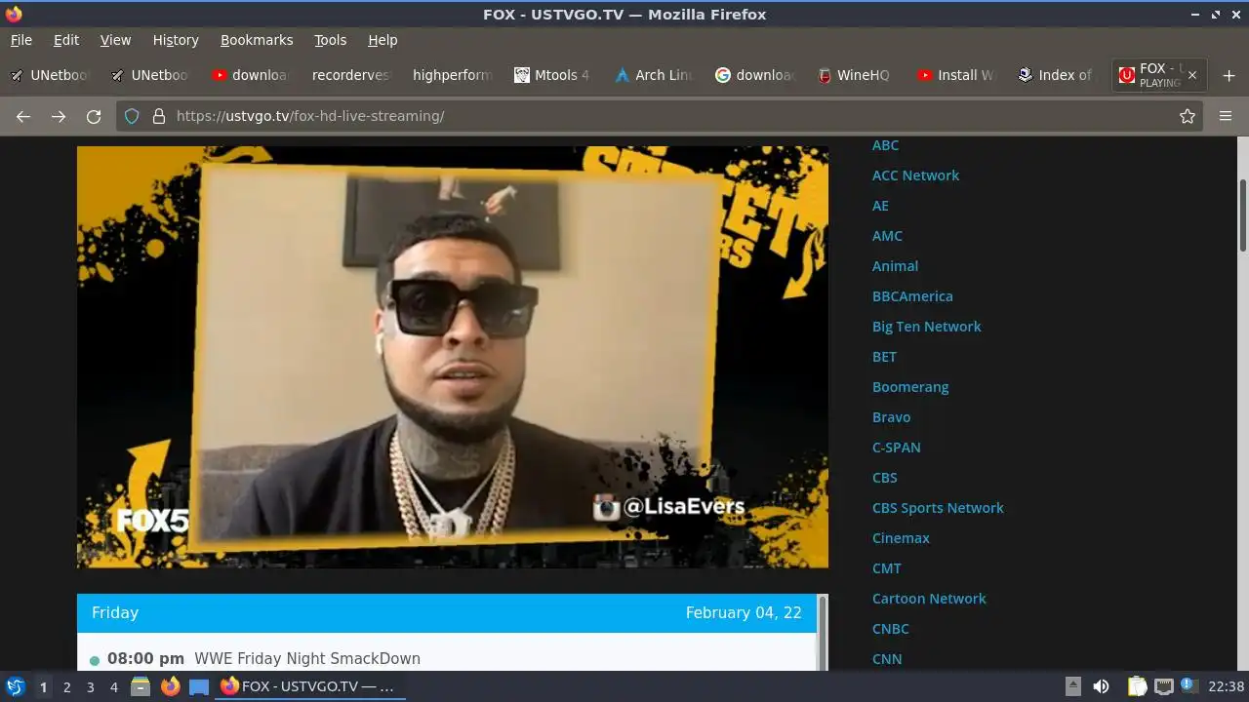Screen dimensions: 1249x702
Task: Open Firefox hamburger application menu
Action: 1226,116
